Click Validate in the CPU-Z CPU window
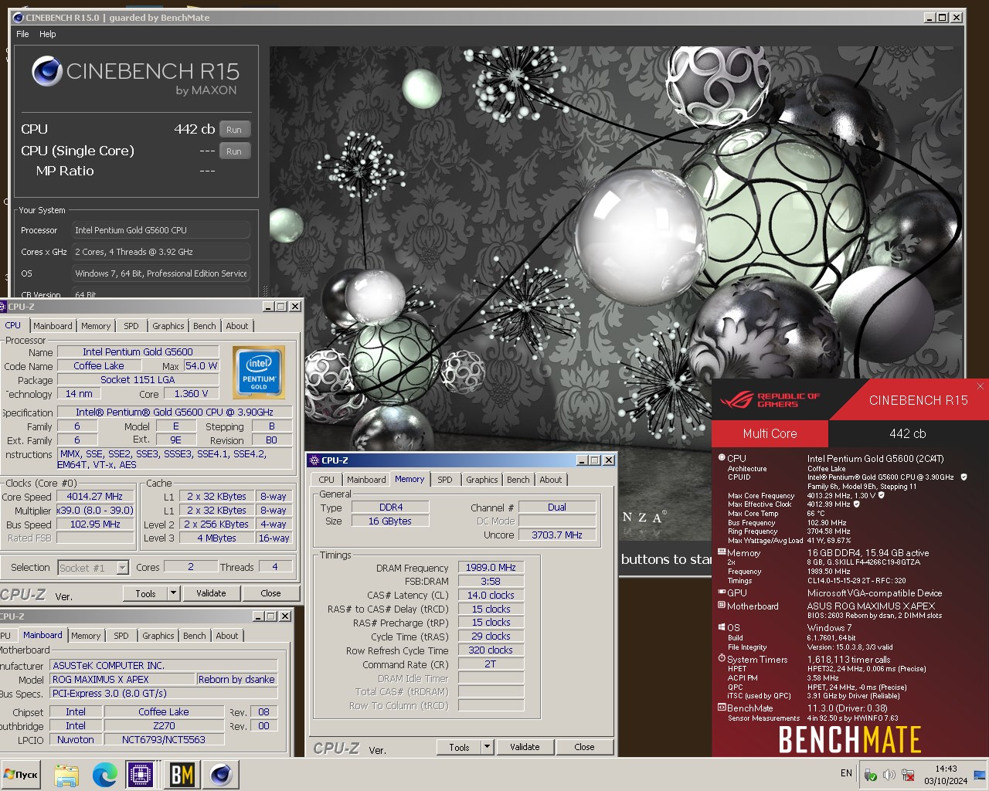The image size is (989, 791). 211,593
